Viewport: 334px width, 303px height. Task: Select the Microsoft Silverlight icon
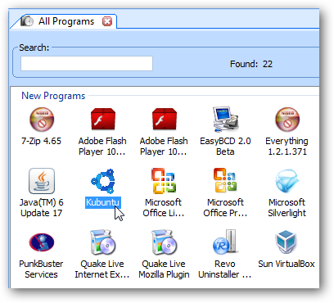tap(287, 181)
